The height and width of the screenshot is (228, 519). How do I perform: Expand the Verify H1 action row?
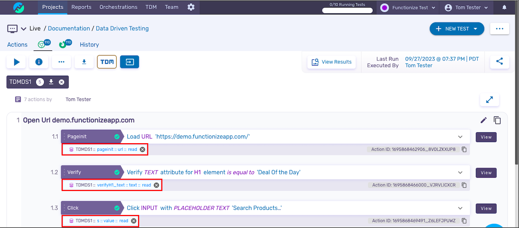pyautogui.click(x=460, y=173)
